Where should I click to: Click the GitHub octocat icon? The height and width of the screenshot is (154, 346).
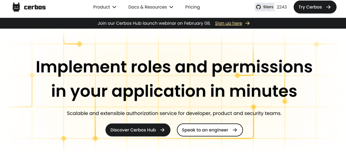click(258, 7)
